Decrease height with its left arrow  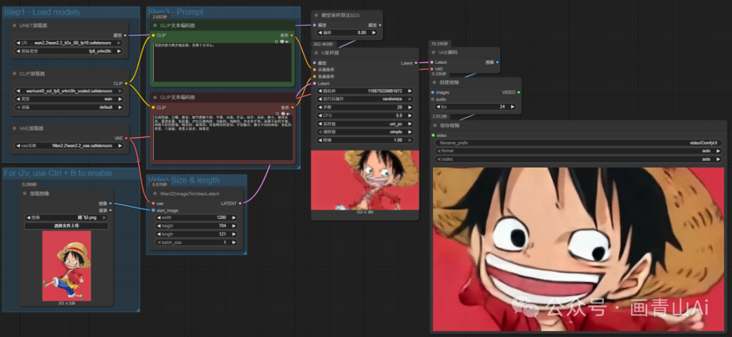click(158, 226)
